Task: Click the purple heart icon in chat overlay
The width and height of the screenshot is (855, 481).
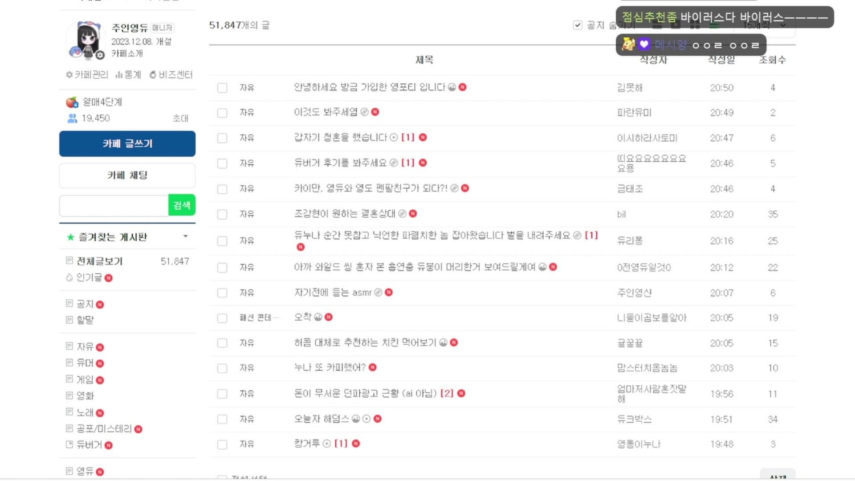Action: 644,44
